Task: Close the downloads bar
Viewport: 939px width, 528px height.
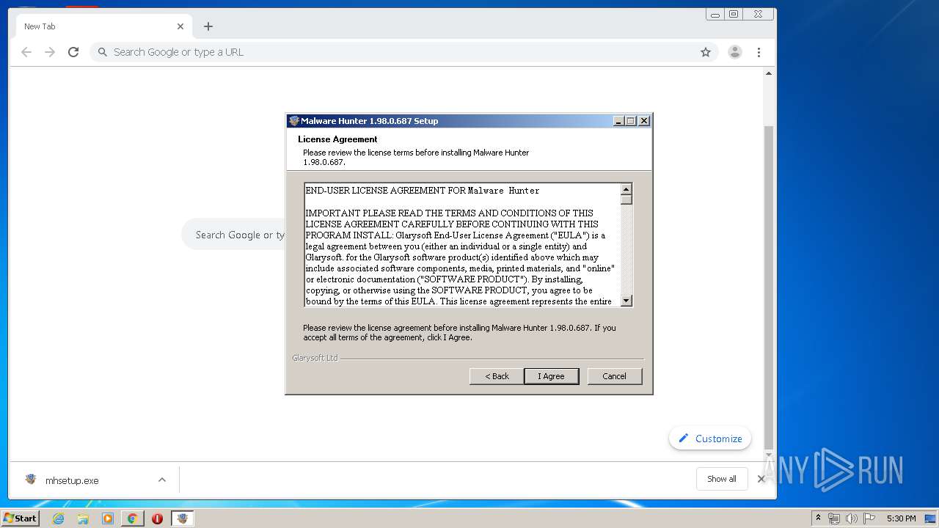Action: 761,479
